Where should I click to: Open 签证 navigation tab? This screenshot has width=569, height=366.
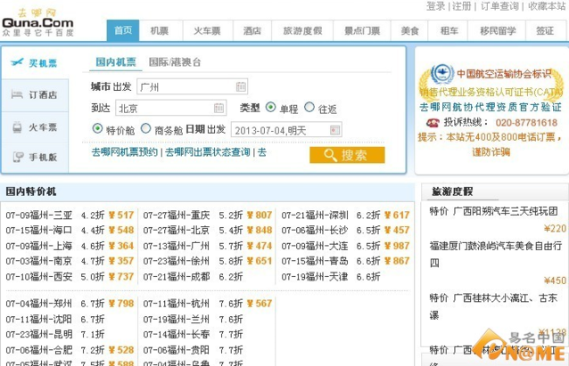pos(545,31)
